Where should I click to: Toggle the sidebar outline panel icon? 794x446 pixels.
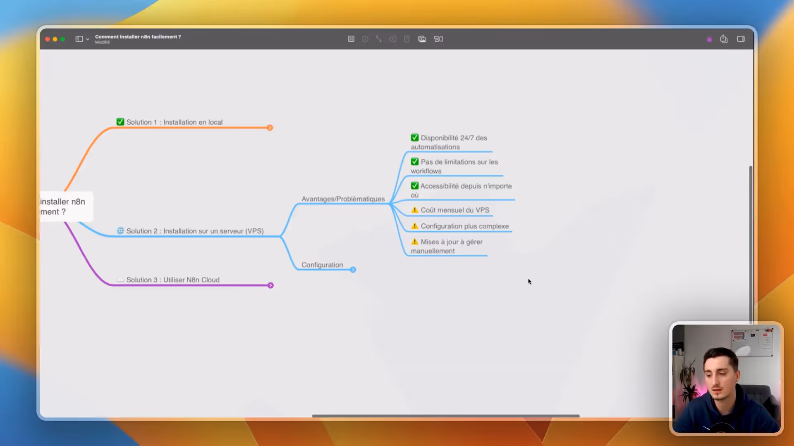79,39
